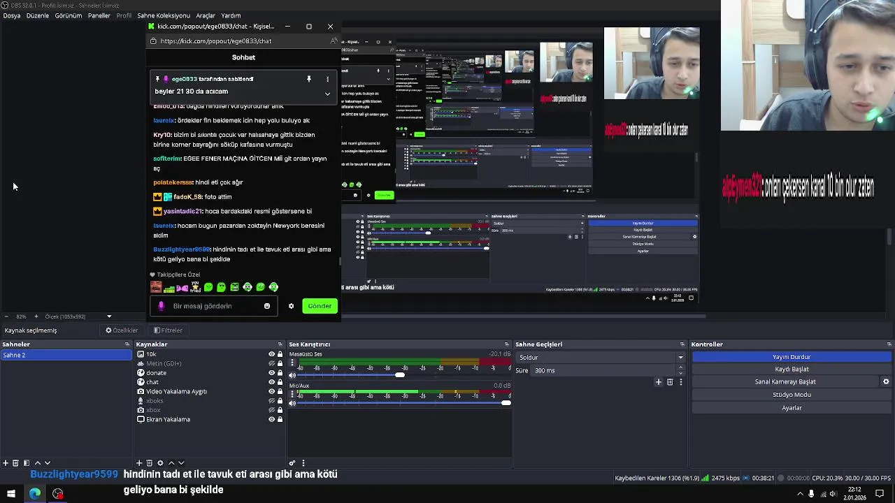Open the Paneller menu

click(x=99, y=15)
